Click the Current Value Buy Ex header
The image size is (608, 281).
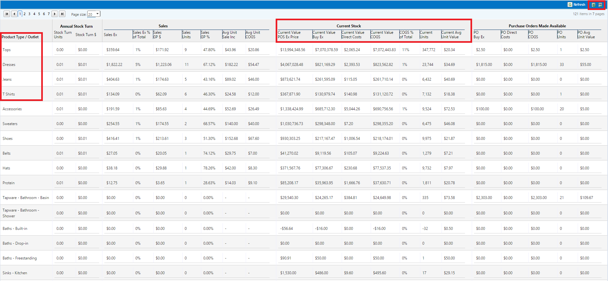[x=324, y=35]
